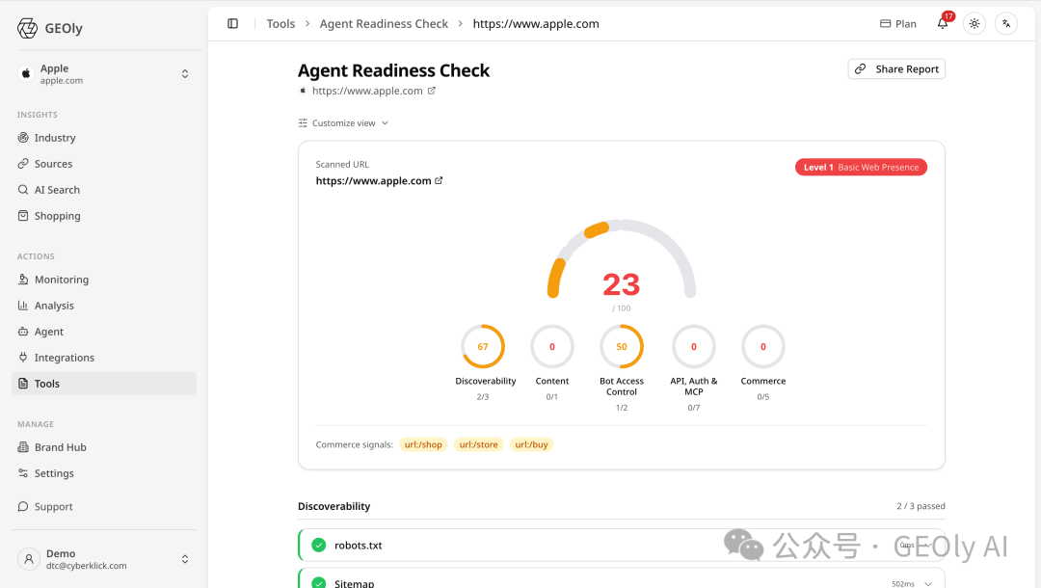Open the Demo account menu

click(x=104, y=559)
